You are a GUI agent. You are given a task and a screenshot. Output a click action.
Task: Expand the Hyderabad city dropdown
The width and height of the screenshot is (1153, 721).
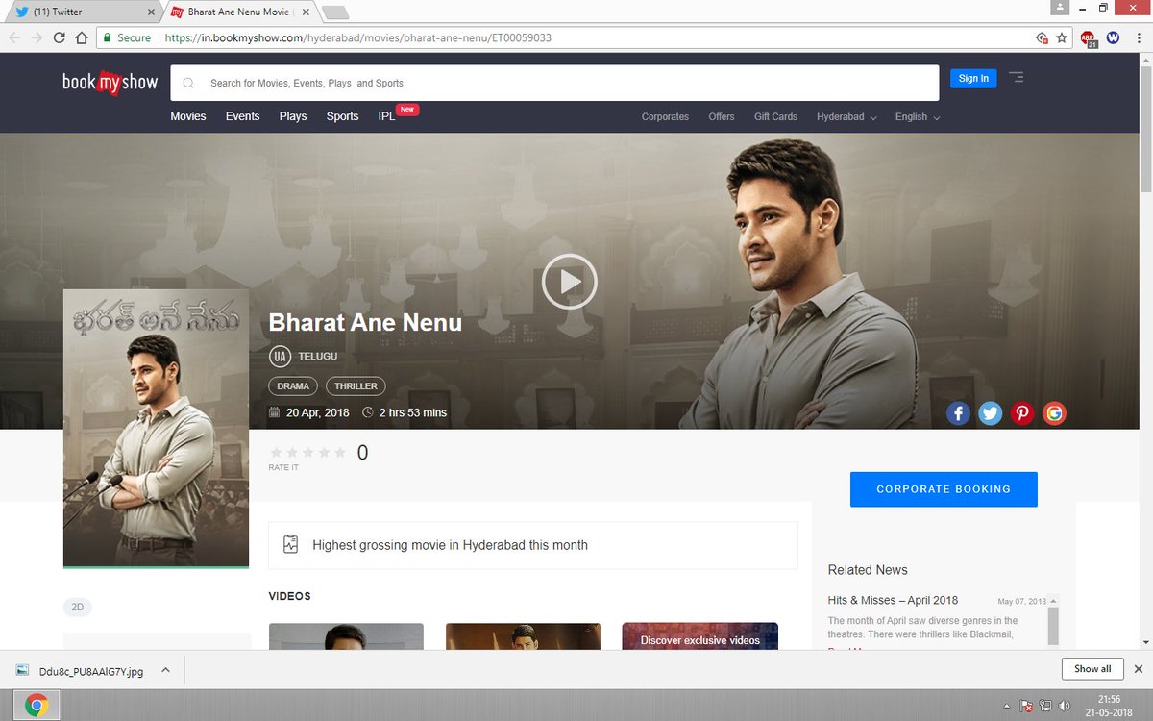pos(846,117)
